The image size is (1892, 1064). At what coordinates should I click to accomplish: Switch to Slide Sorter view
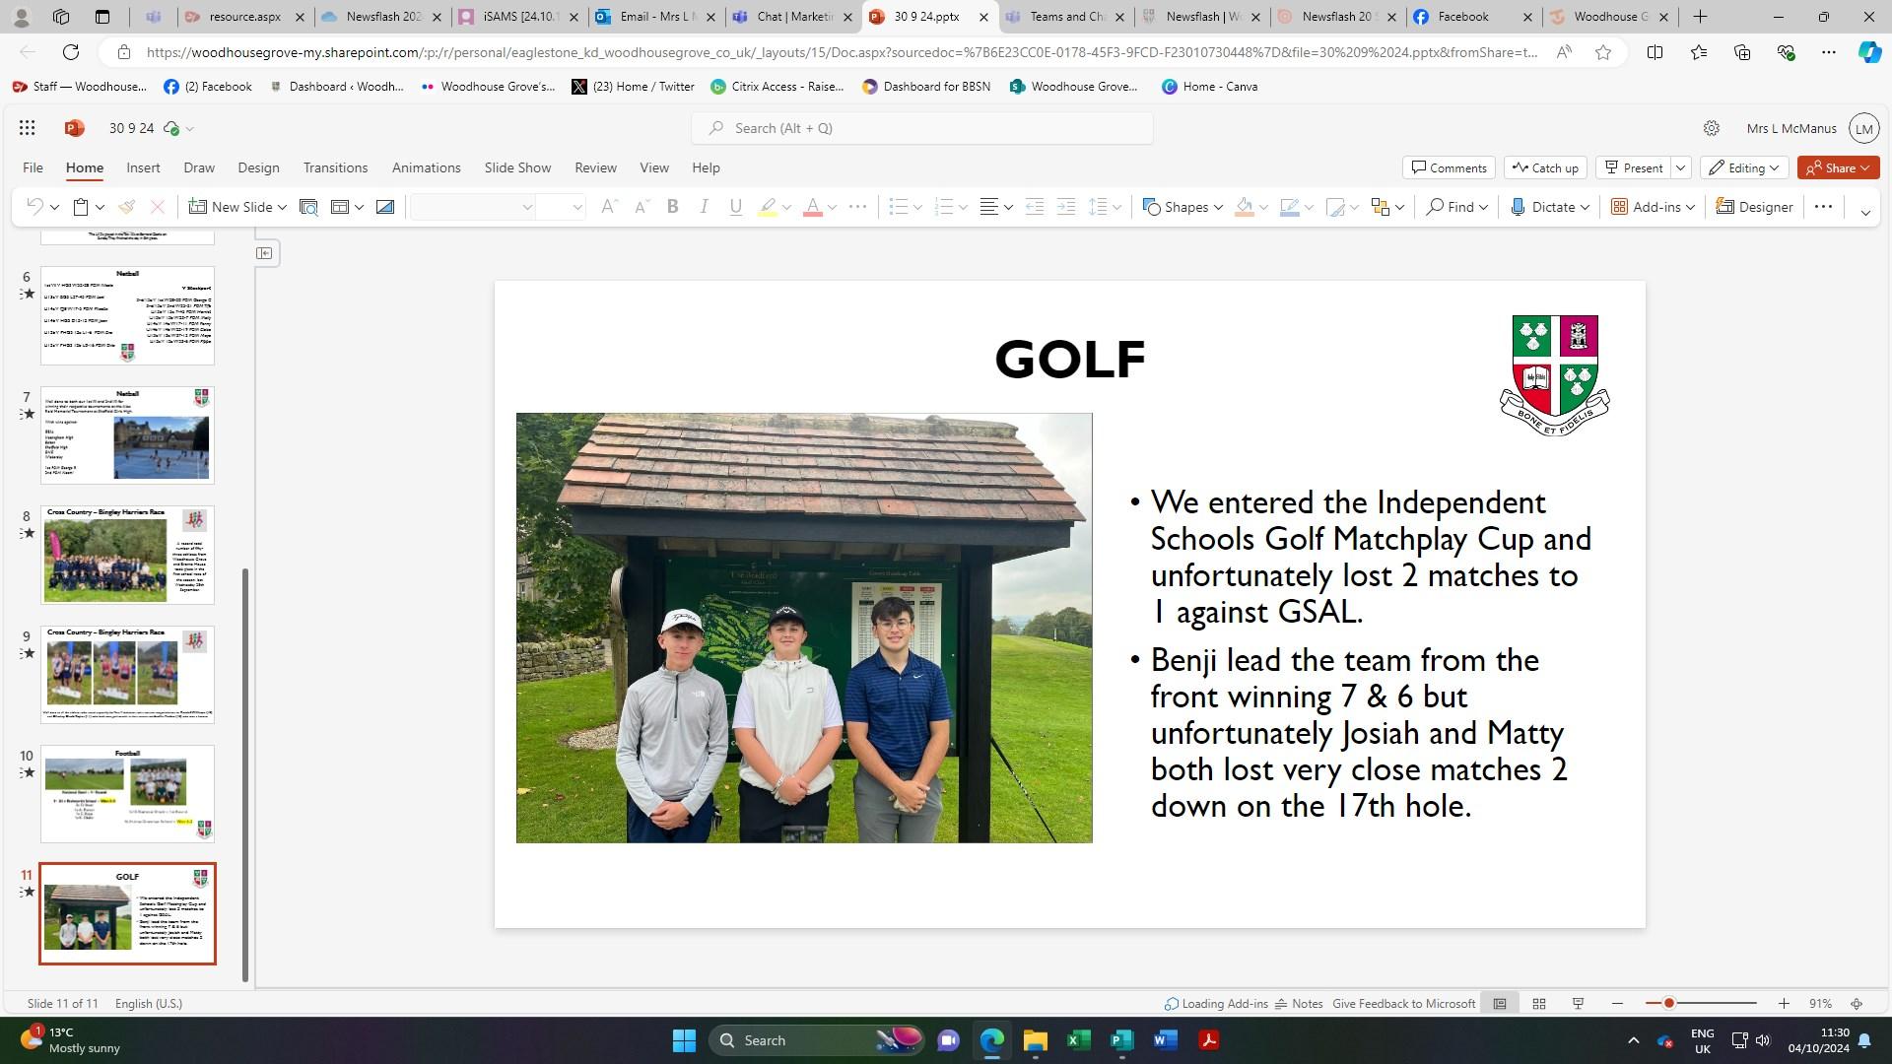(1538, 1003)
